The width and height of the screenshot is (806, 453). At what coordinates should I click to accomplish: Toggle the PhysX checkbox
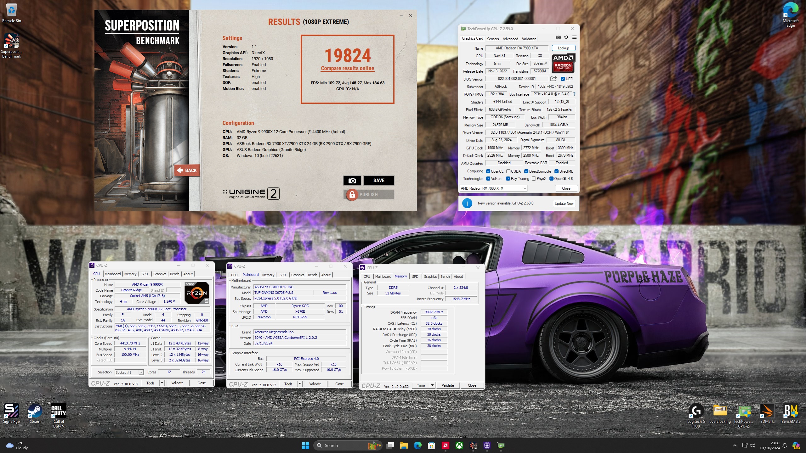534,179
